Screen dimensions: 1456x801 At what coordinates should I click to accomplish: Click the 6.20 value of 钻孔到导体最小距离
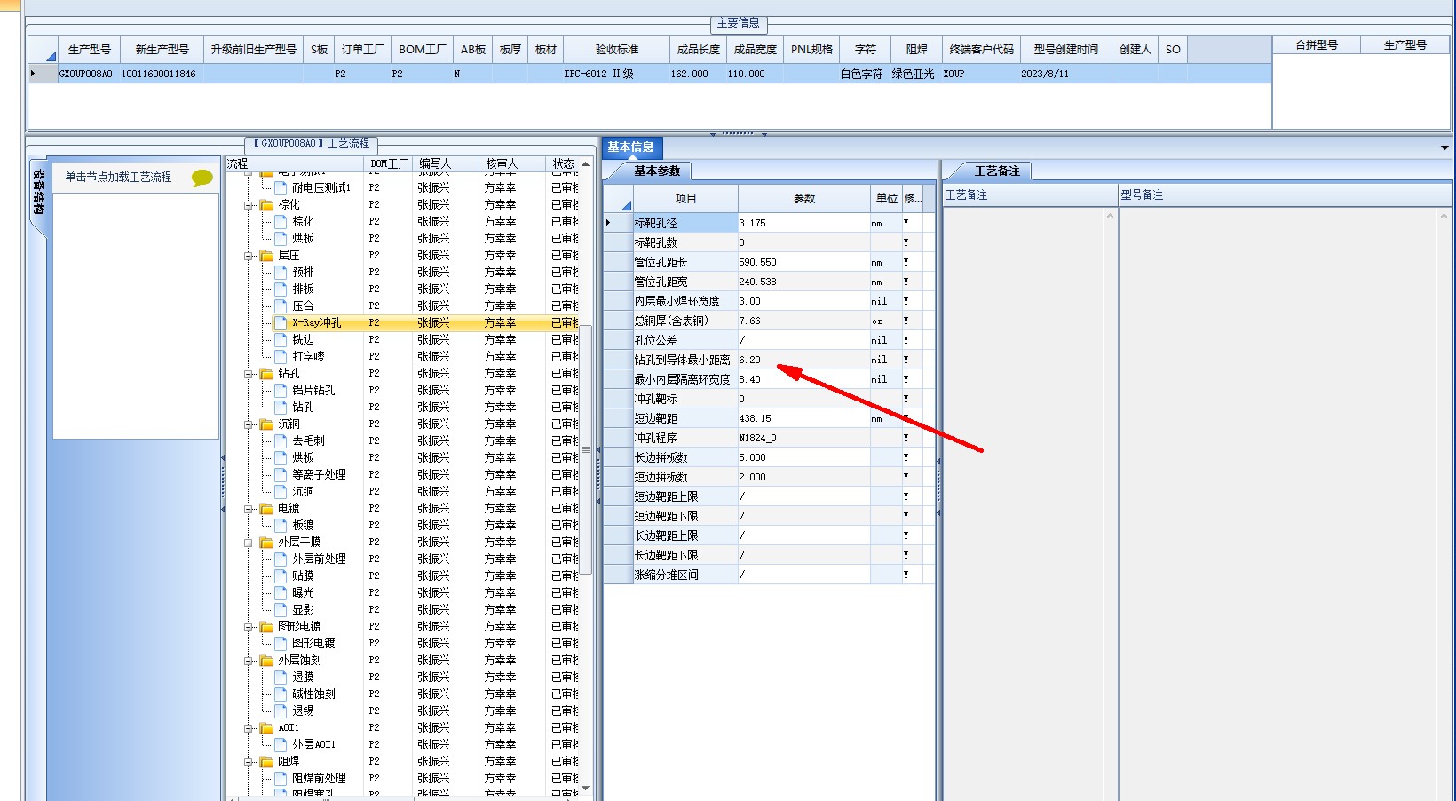[x=803, y=360]
